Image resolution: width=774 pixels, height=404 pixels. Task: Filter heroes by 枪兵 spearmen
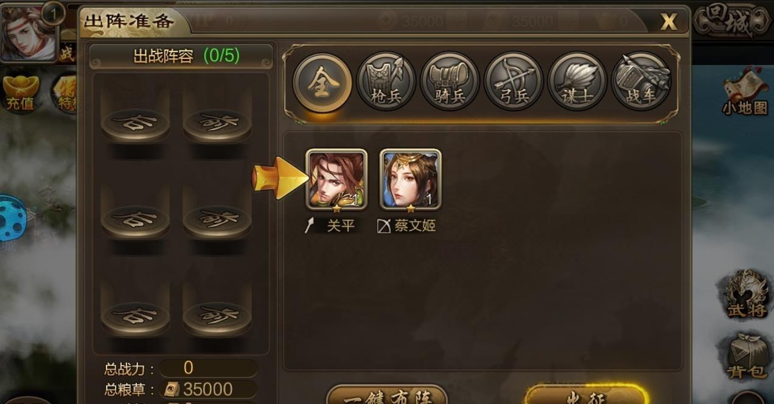pos(386,81)
